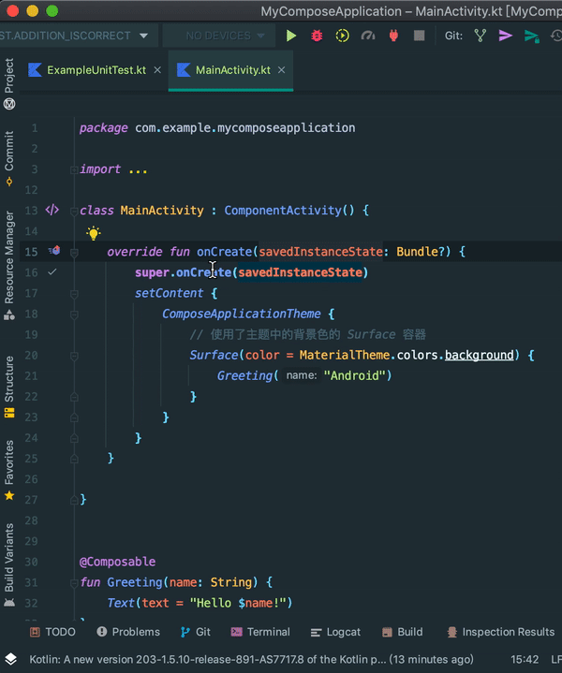Expand the folded import block on line 3
The width and height of the screenshot is (562, 673).
[74, 170]
